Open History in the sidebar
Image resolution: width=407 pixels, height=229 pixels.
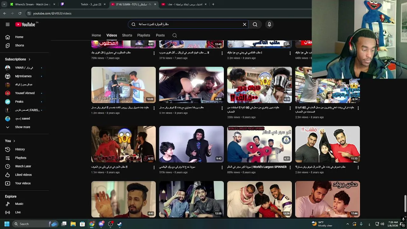coord(20,149)
